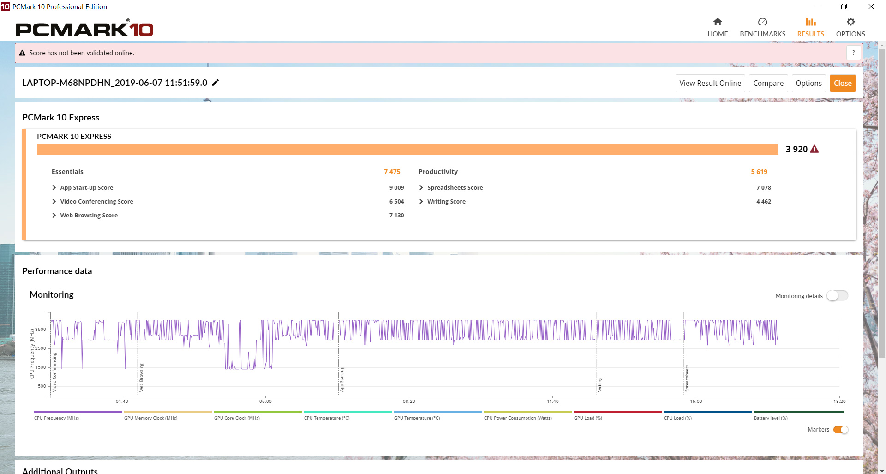Expand the Spreadsheets Score details
Viewport: 886px width, 474px height.
point(421,188)
